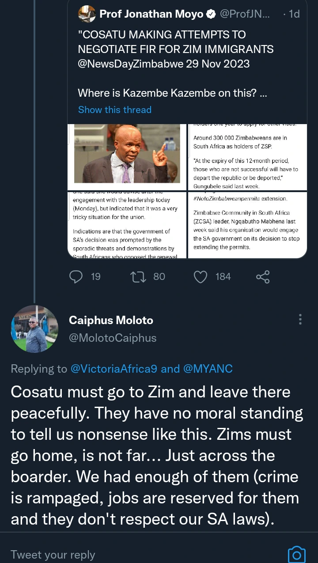The height and width of the screenshot is (563, 318).
Task: Open the @MYANC mention
Action: (x=207, y=369)
